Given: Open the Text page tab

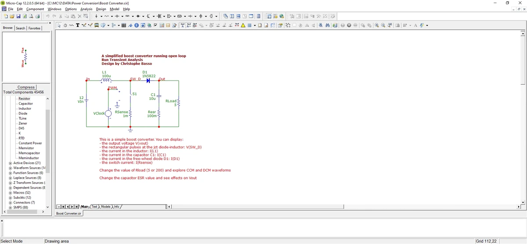Looking at the screenshot, I should pyautogui.click(x=94, y=207).
